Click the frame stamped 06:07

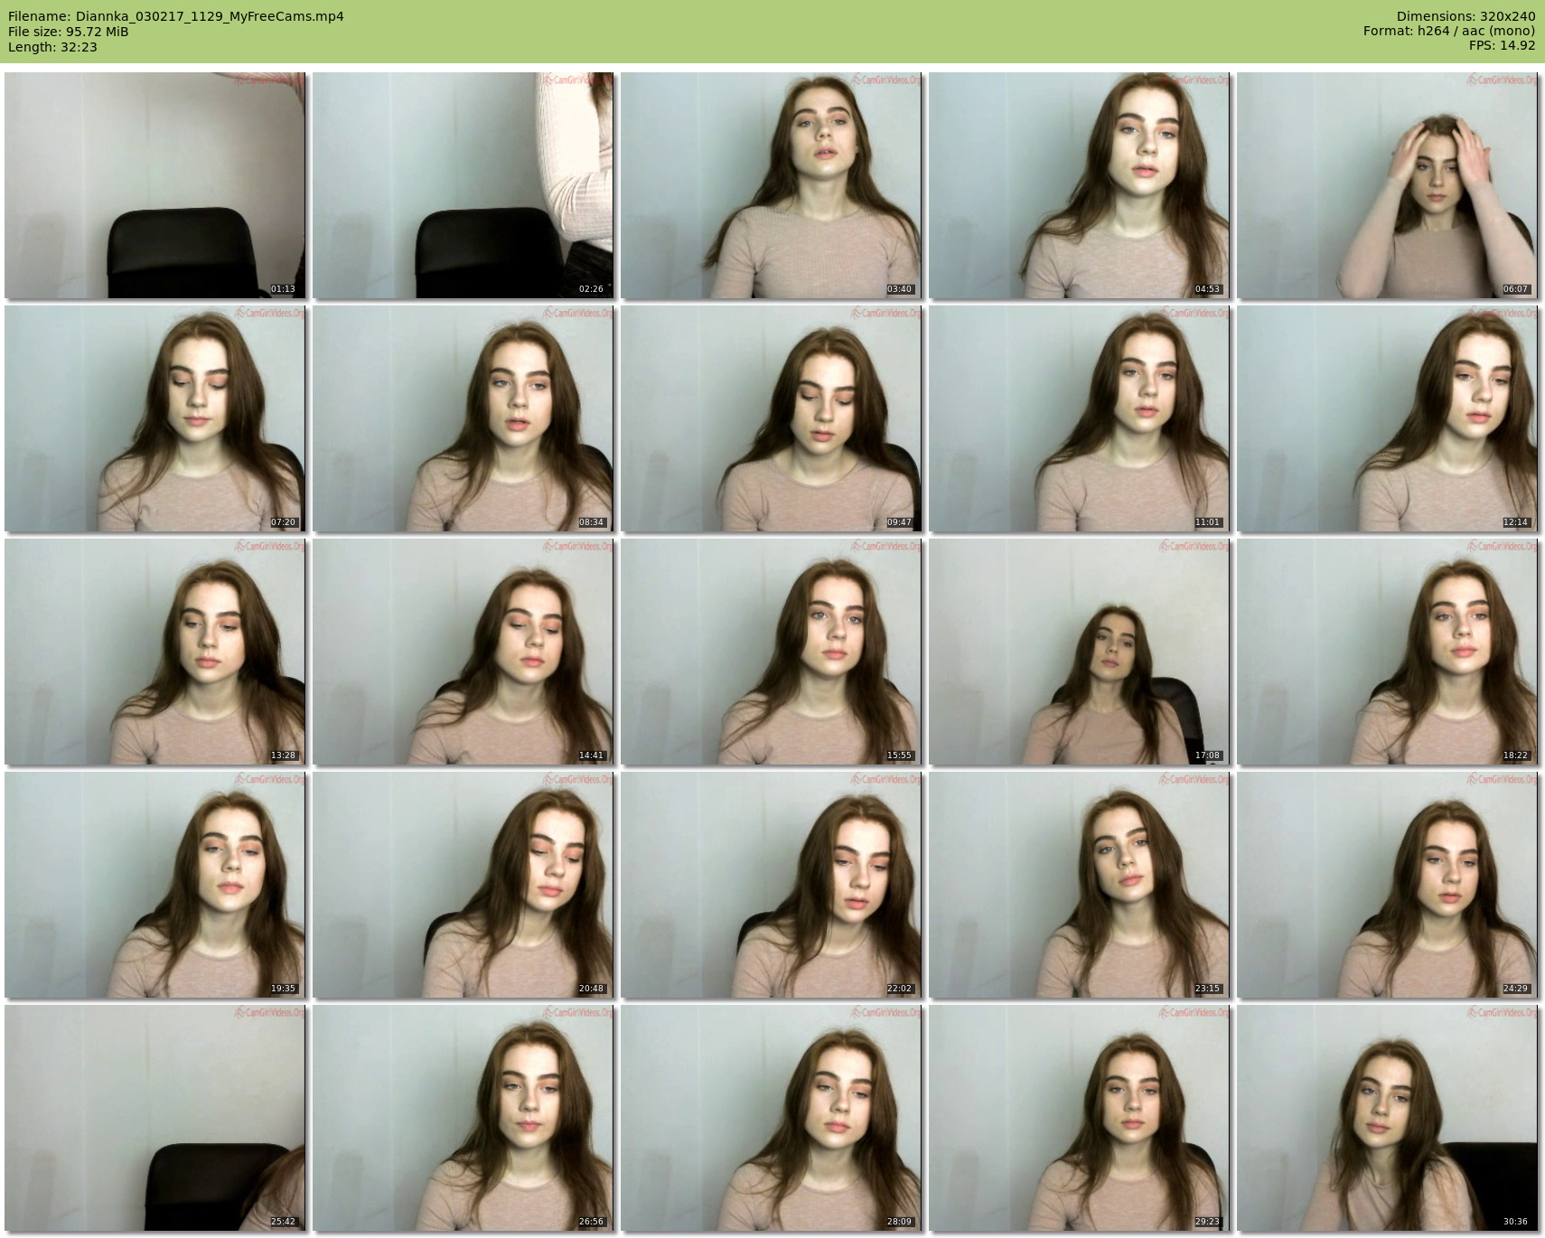[x=1387, y=185]
